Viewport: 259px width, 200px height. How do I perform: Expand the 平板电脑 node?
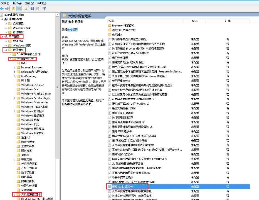point(14,159)
